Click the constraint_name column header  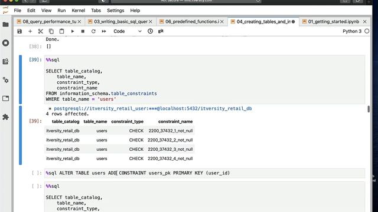[x=175, y=122]
